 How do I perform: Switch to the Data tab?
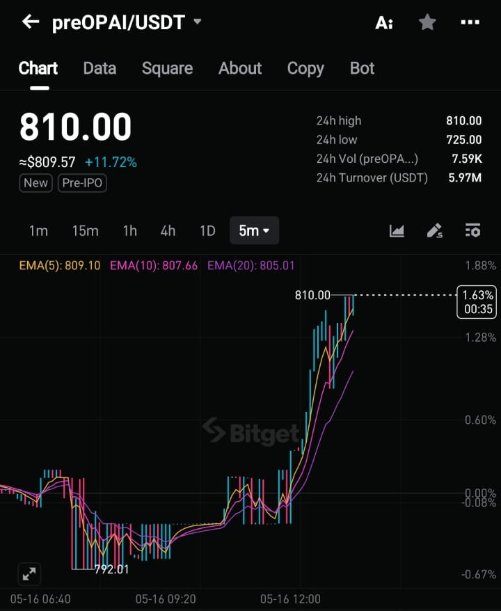coord(100,68)
